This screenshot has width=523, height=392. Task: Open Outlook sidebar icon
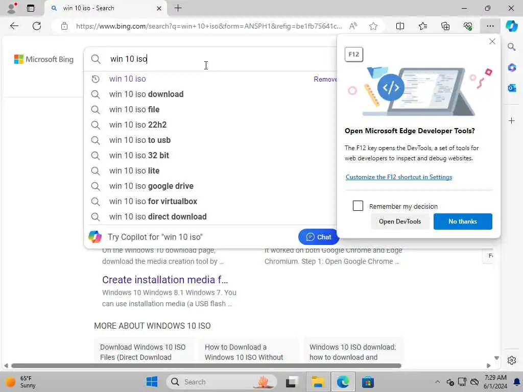pyautogui.click(x=512, y=88)
